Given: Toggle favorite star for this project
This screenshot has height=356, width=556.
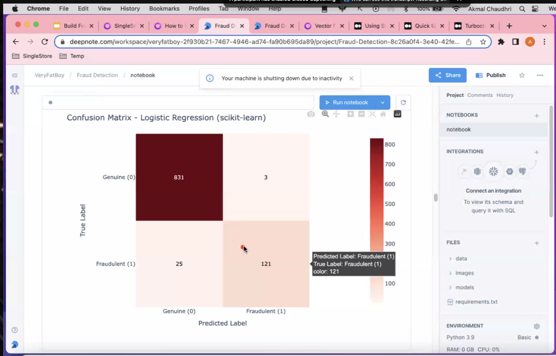Looking at the screenshot, I should [522, 75].
